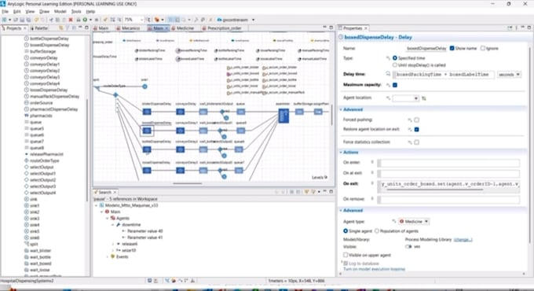Click the pharmacists resource item in Projects tree
The image size is (534, 291).
point(41,116)
